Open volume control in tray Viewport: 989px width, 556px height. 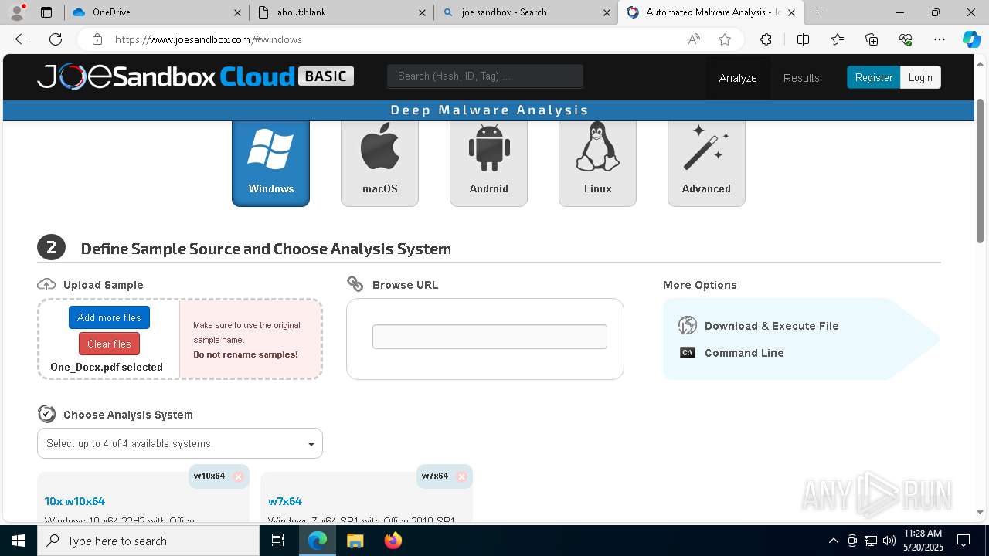pyautogui.click(x=889, y=541)
